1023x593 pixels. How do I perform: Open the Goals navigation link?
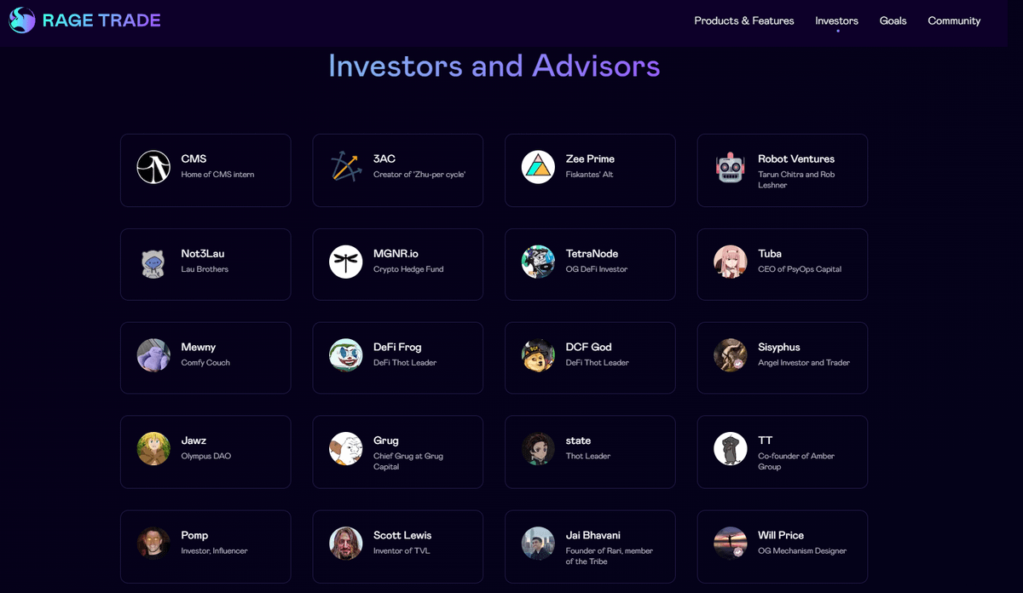pos(893,20)
